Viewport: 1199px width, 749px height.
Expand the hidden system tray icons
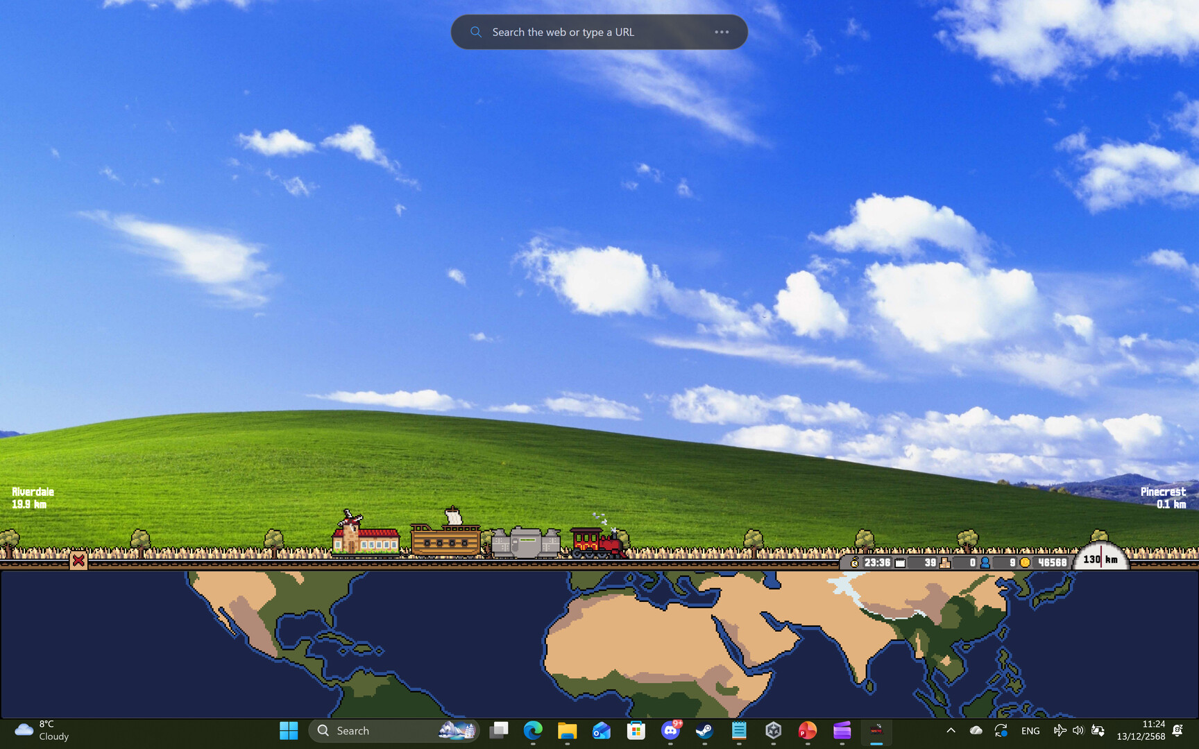pyautogui.click(x=951, y=730)
